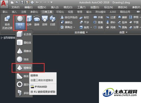Image resolution: width=141 pixels, height=103 pixels.
Task: Switch to the A360 ribbon tab
Action: coord(113,12)
